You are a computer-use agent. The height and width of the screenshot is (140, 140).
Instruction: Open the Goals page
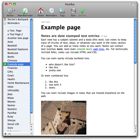(11, 76)
